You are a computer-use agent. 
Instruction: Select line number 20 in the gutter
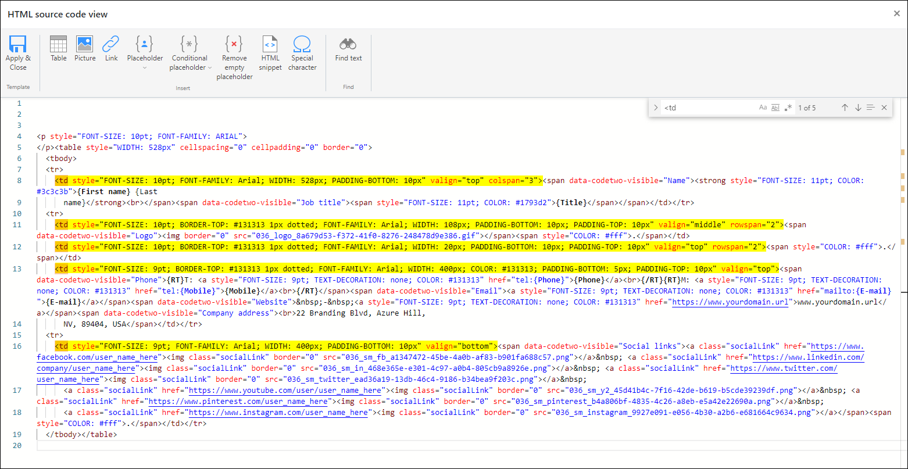click(x=16, y=446)
